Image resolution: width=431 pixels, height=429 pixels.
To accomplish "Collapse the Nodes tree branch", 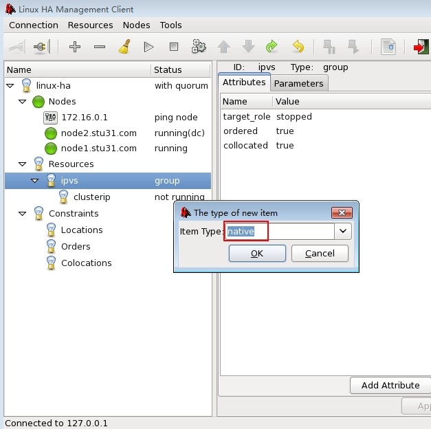I will coord(22,102).
